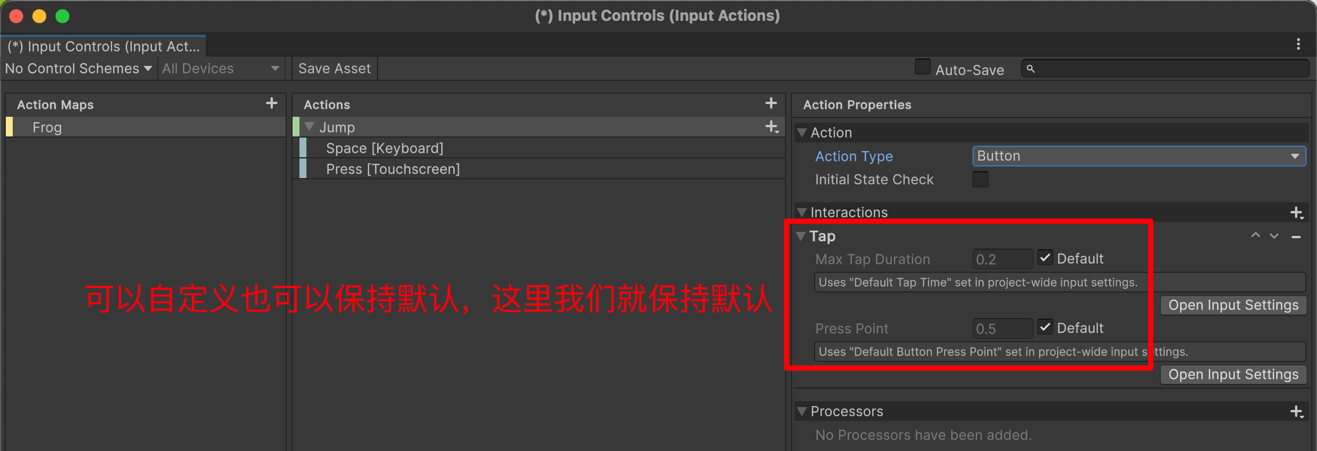
Task: Click the Save Asset button
Action: click(335, 68)
